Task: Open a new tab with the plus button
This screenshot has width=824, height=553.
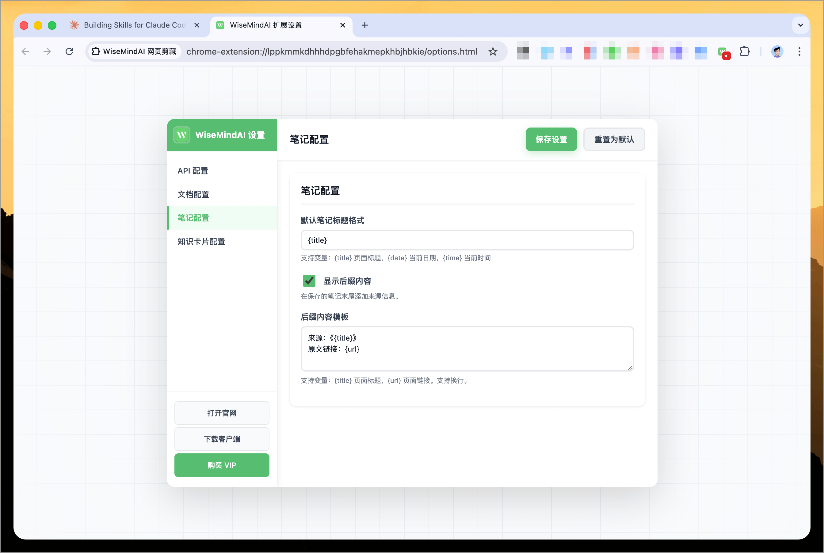Action: click(365, 25)
